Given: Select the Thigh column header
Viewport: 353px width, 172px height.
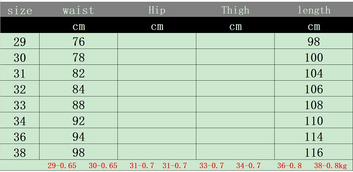Looking at the screenshot, I should click(x=235, y=10).
